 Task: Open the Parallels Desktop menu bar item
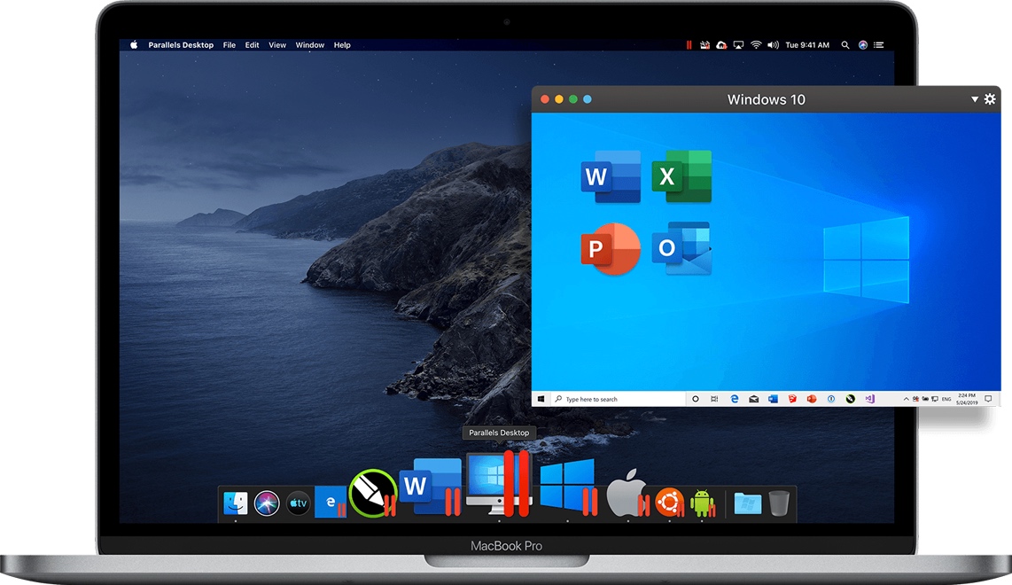coord(181,44)
